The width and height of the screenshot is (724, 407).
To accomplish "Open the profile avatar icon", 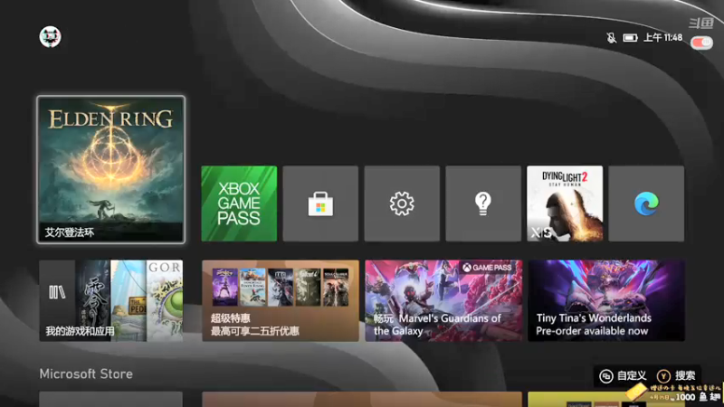I will coord(50,36).
